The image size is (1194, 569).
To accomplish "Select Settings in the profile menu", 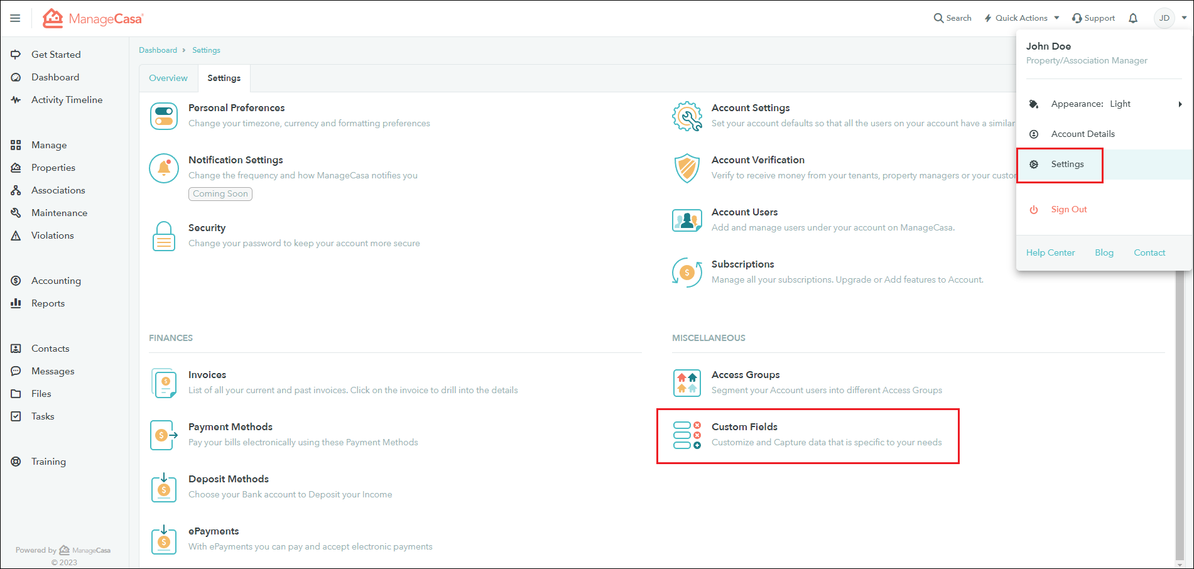I will click(x=1067, y=164).
